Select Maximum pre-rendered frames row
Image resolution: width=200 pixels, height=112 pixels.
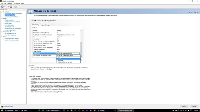[57, 33]
